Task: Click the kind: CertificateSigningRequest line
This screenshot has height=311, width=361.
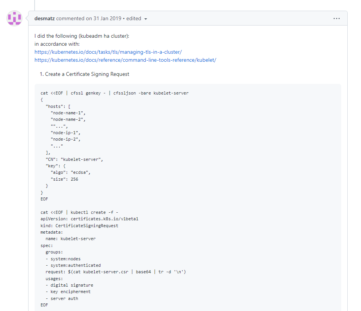Action: point(80,226)
